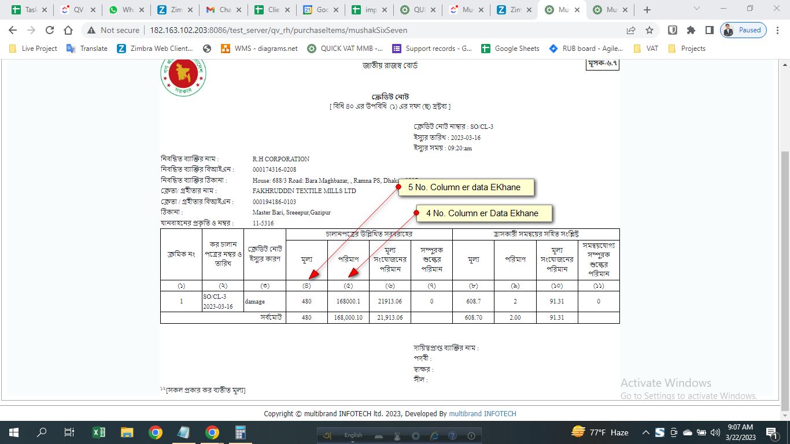Reload the current page
The width and height of the screenshot is (790, 444).
tap(50, 30)
